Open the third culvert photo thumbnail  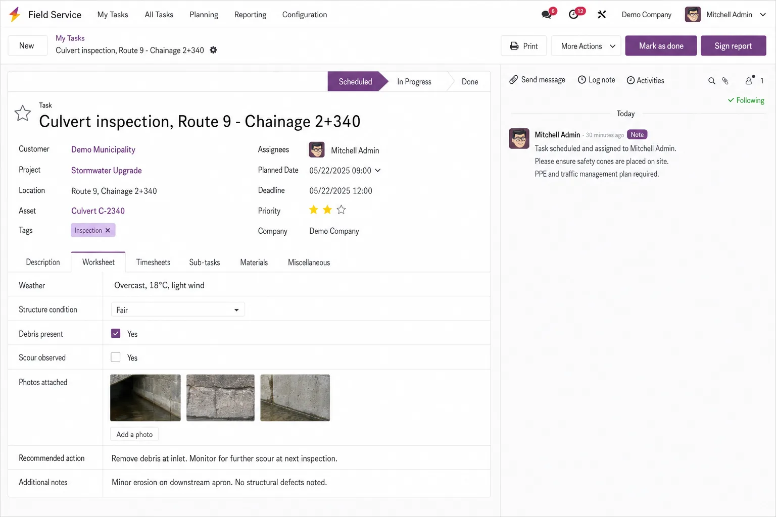click(295, 398)
